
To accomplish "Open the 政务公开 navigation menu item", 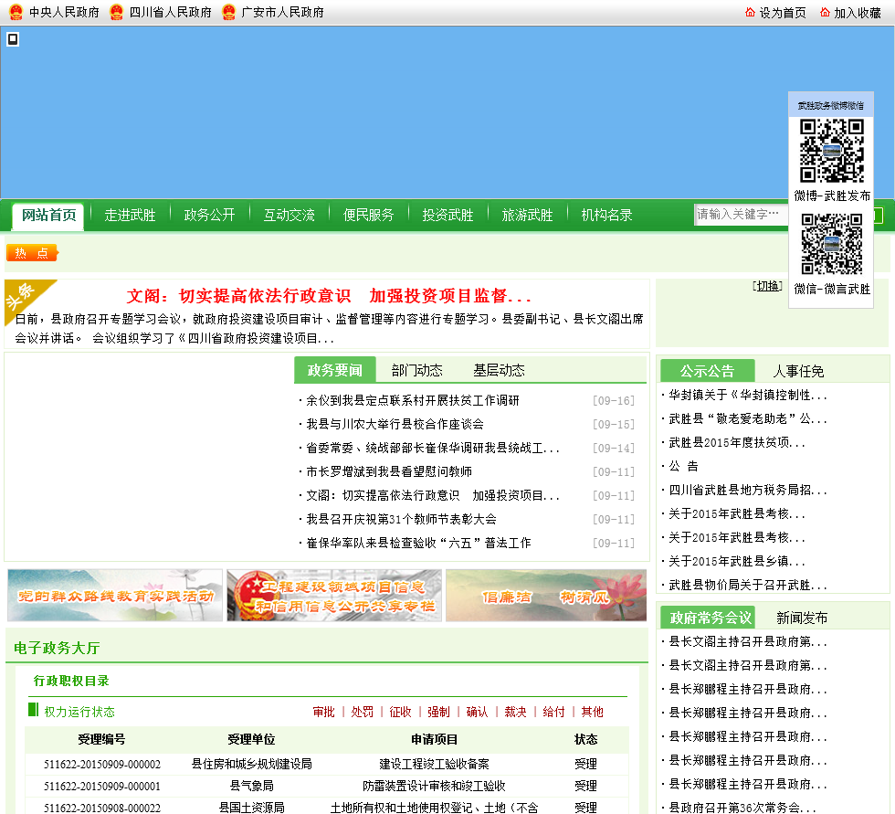I will point(209,215).
